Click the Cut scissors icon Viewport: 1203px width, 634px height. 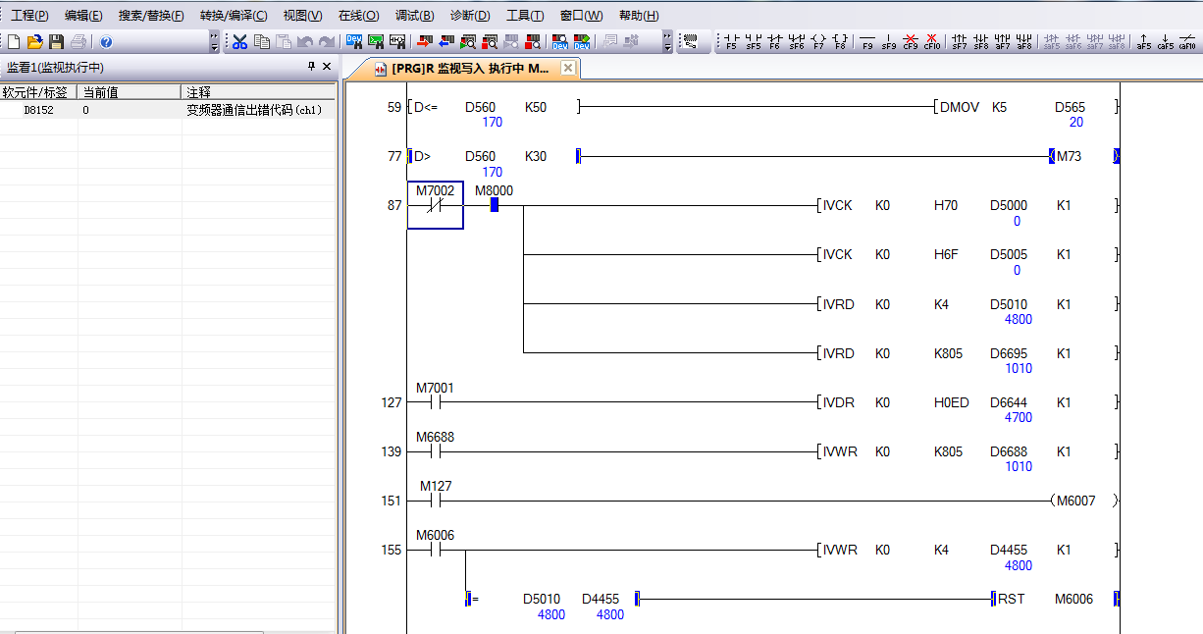point(239,42)
